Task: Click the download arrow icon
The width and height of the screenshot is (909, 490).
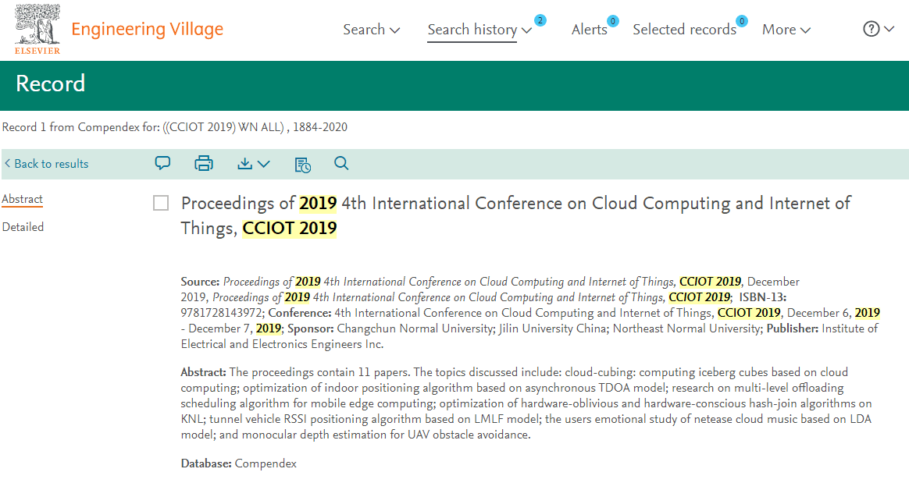Action: pyautogui.click(x=244, y=163)
